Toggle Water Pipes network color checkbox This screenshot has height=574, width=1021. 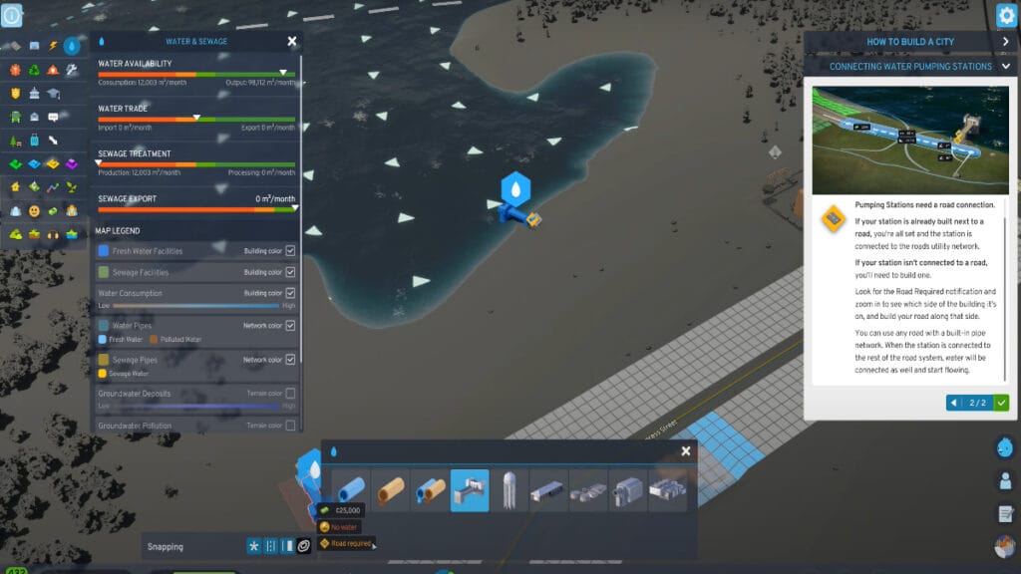click(x=290, y=326)
